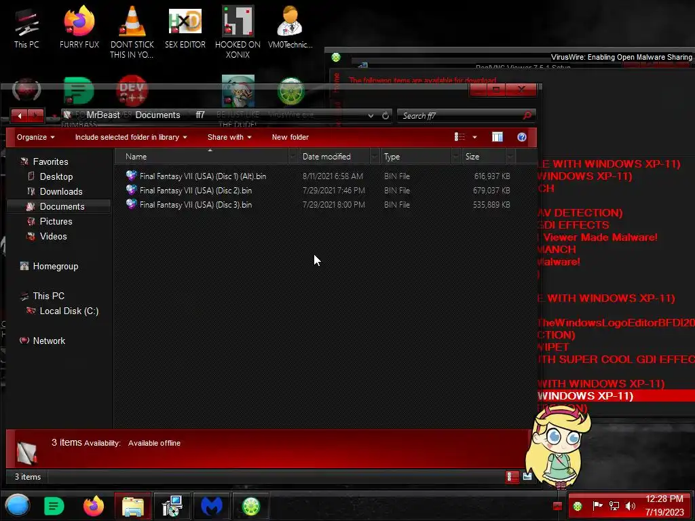Open Malwarebytes from the taskbar

click(x=212, y=505)
